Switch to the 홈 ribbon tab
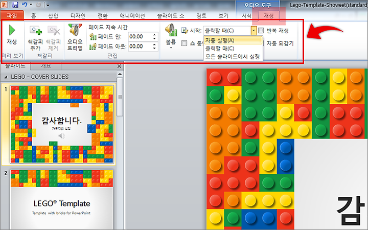Viewport: 368px width, 230px height. [x=34, y=16]
